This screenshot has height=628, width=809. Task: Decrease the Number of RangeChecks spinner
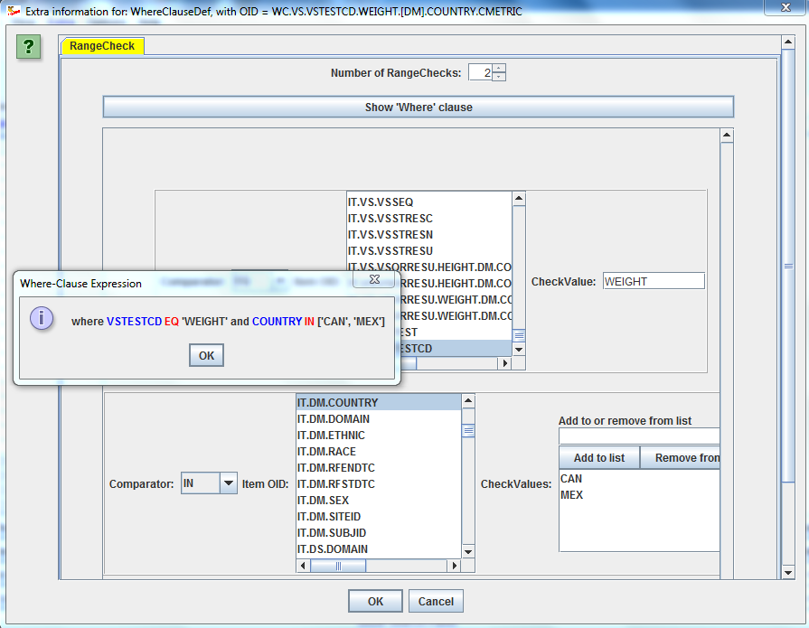(x=499, y=78)
